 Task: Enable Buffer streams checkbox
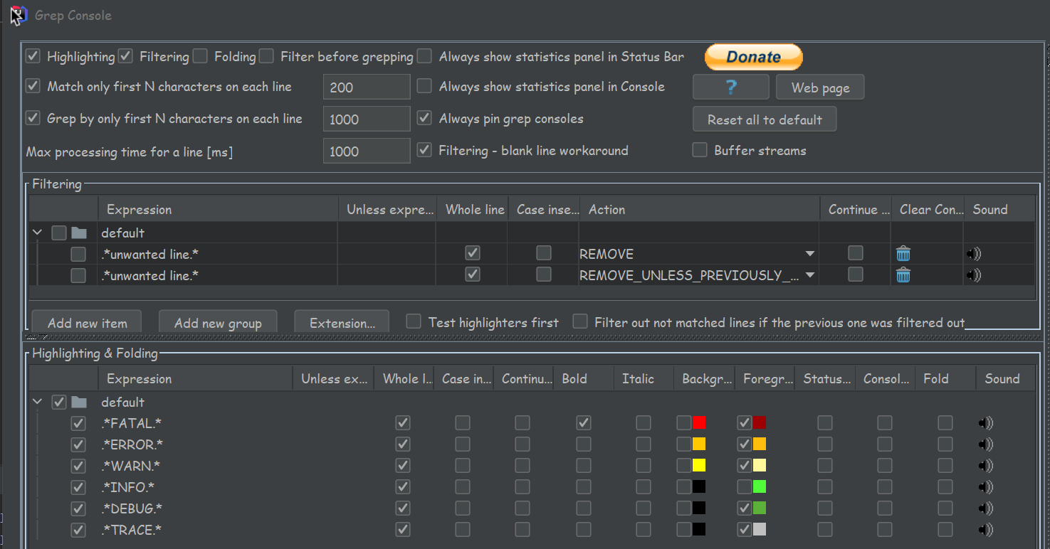(700, 149)
